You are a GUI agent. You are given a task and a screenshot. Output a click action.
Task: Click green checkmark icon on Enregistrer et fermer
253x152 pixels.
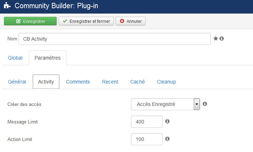[65, 21]
